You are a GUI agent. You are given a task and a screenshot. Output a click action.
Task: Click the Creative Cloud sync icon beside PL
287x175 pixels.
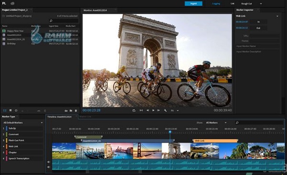(x=12, y=3)
